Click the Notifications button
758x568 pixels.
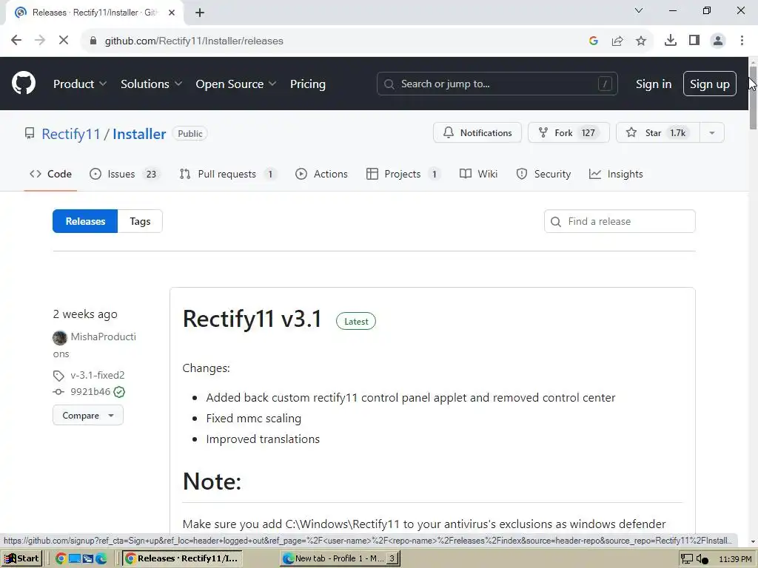coord(477,132)
